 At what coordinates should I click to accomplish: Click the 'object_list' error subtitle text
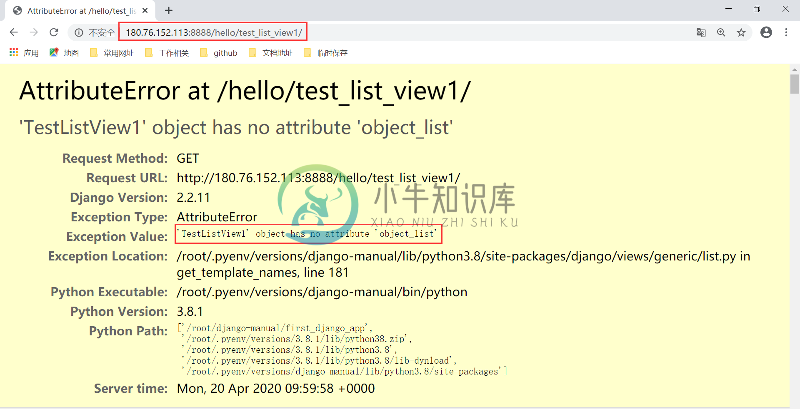236,127
